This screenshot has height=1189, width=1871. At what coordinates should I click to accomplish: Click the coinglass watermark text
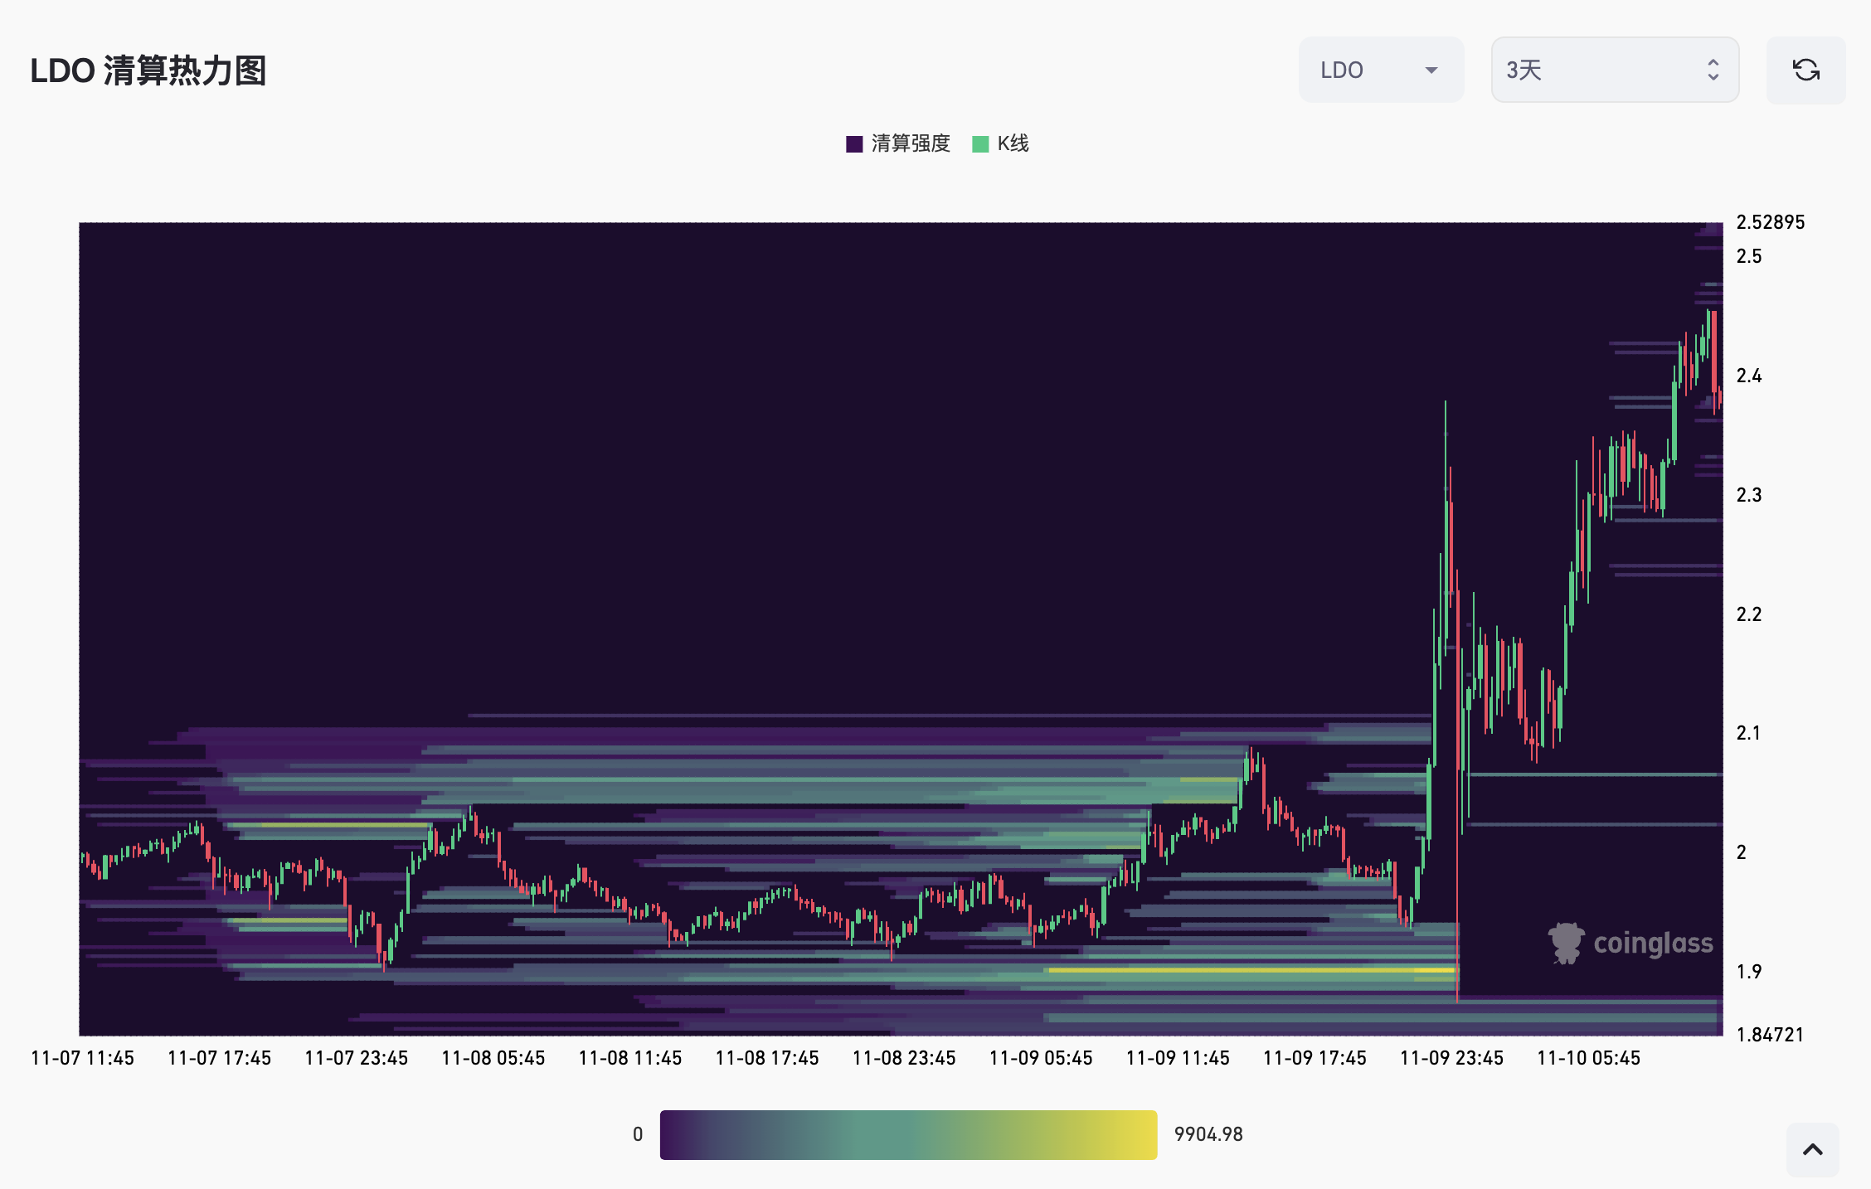(x=1653, y=944)
